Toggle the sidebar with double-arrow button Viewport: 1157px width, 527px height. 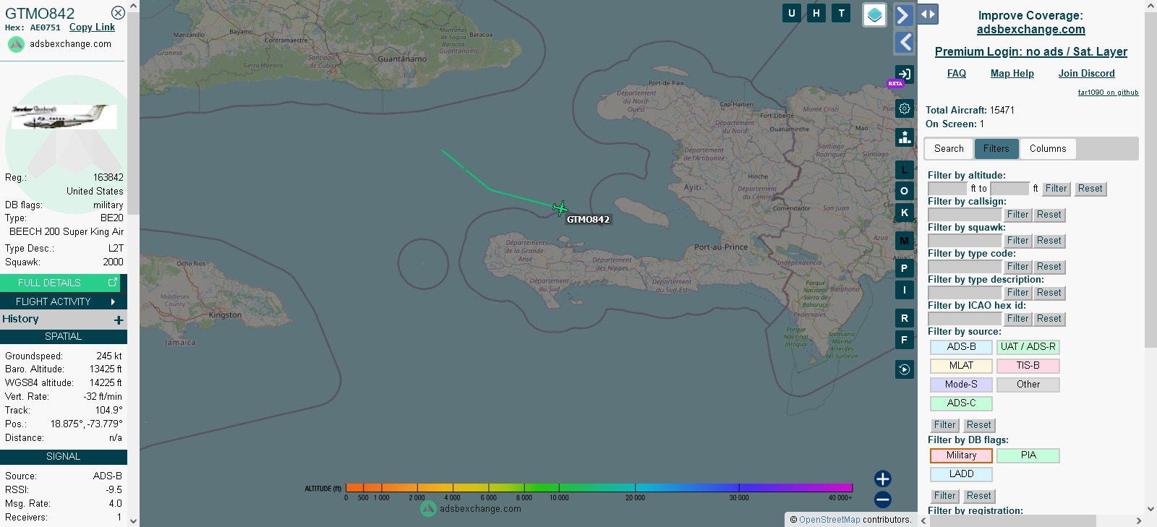click(x=928, y=14)
